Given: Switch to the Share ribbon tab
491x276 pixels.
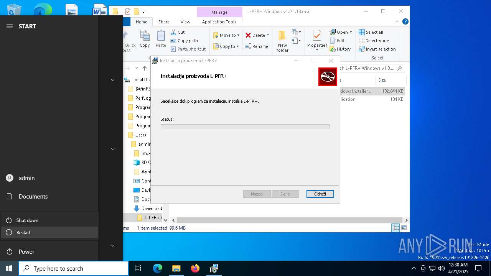Looking at the screenshot, I should [x=164, y=22].
